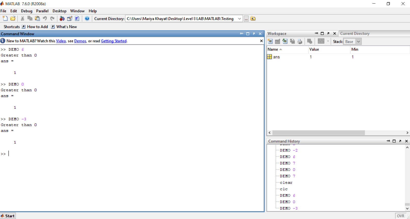Open the Window menu
The width and height of the screenshot is (410, 219).
pyautogui.click(x=77, y=11)
